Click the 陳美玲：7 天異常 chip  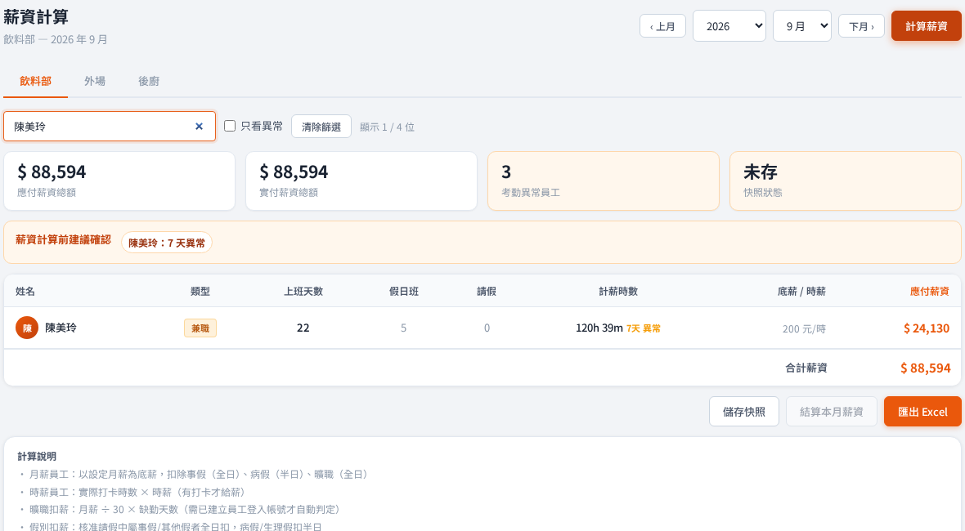[x=167, y=243]
